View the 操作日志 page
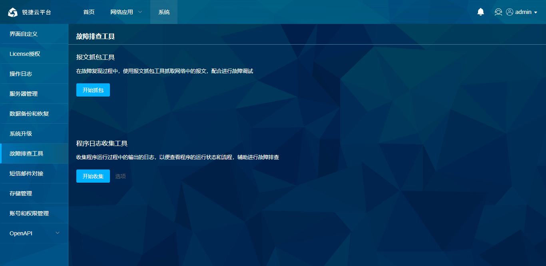Screen dimensions: 546x266 (x=21, y=74)
